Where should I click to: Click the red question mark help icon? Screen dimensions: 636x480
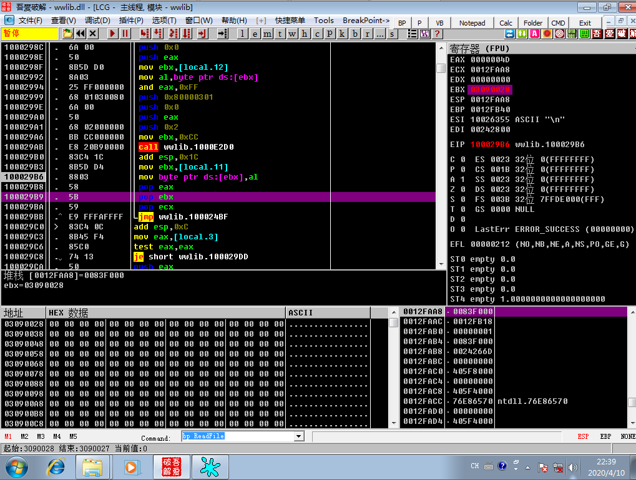[x=438, y=34]
